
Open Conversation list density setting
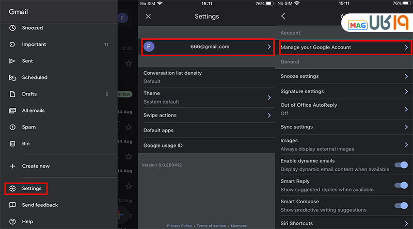206,77
